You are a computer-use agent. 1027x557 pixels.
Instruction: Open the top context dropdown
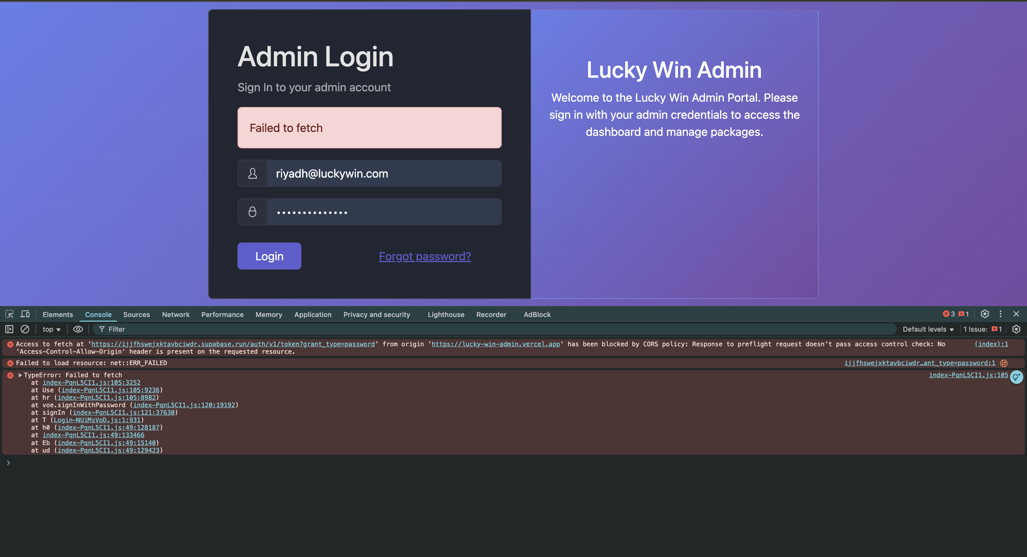(51, 329)
